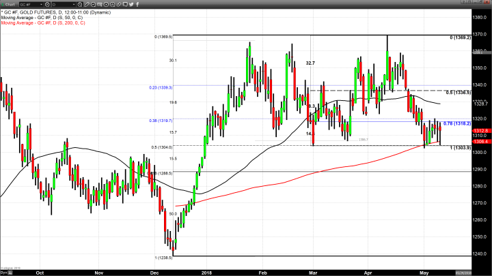The height and width of the screenshot is (276, 492).
Task: Click the Chart label in the title bar
Action: click(10, 4)
